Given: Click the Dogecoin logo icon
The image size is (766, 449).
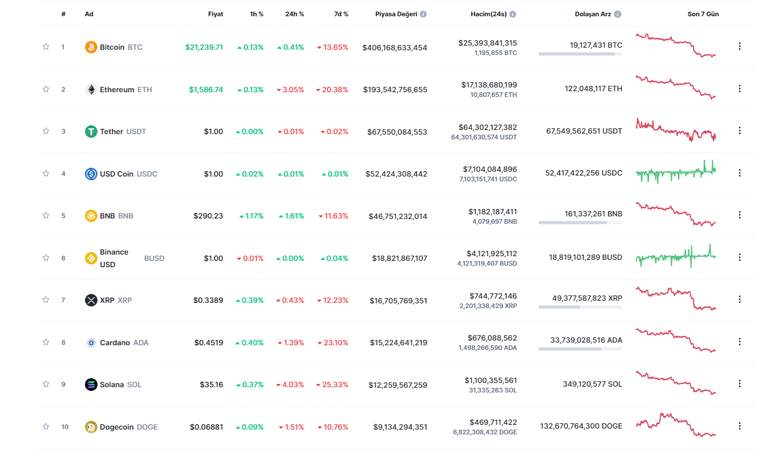Looking at the screenshot, I should point(91,427).
